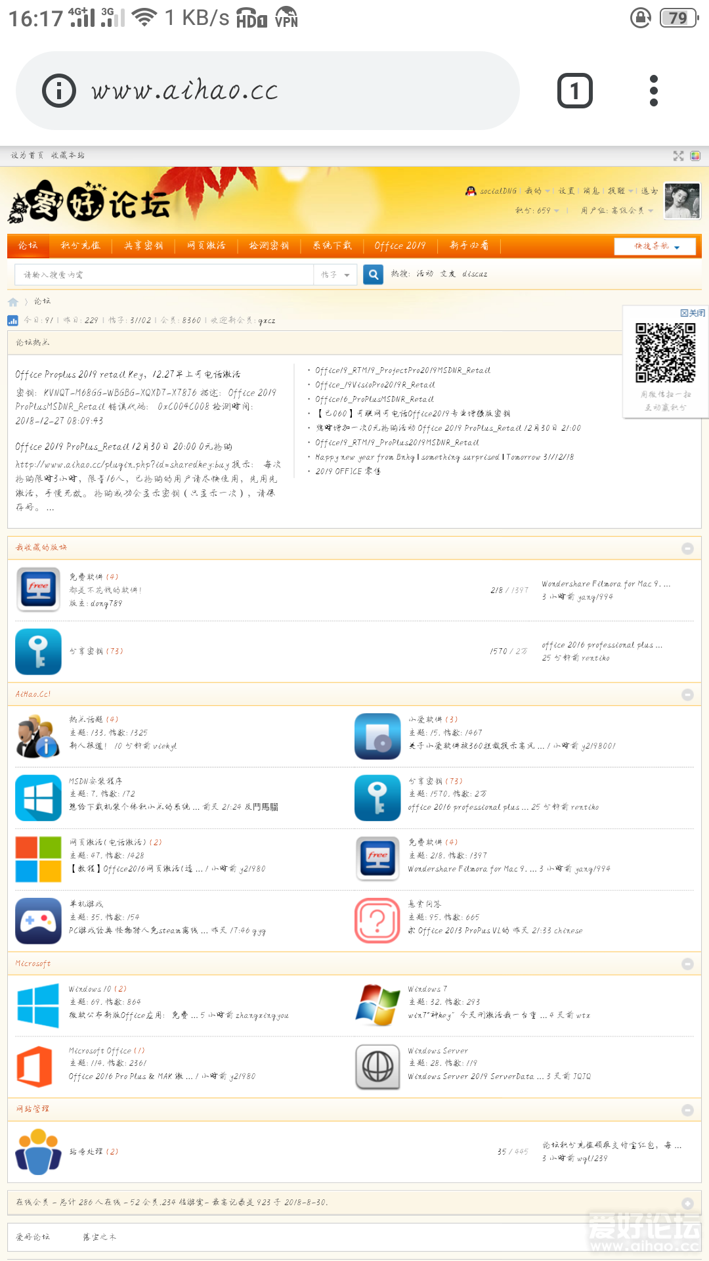Click the blue magnifier search button

(374, 275)
